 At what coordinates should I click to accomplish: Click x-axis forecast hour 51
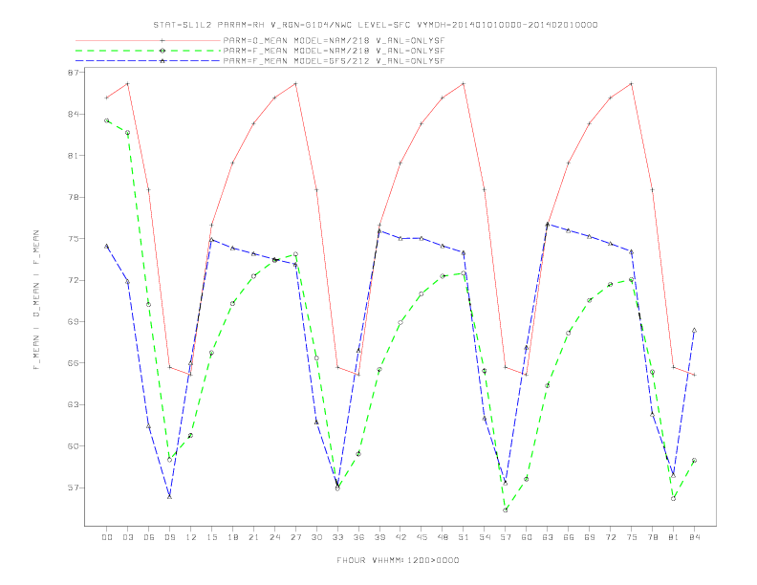[x=464, y=537]
